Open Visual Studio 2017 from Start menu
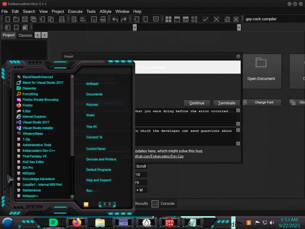 pos(36,122)
